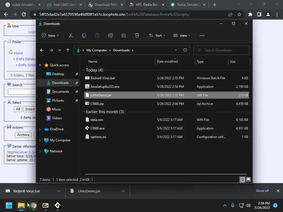
Task: Expand the Network tree node
Action: (40, 151)
